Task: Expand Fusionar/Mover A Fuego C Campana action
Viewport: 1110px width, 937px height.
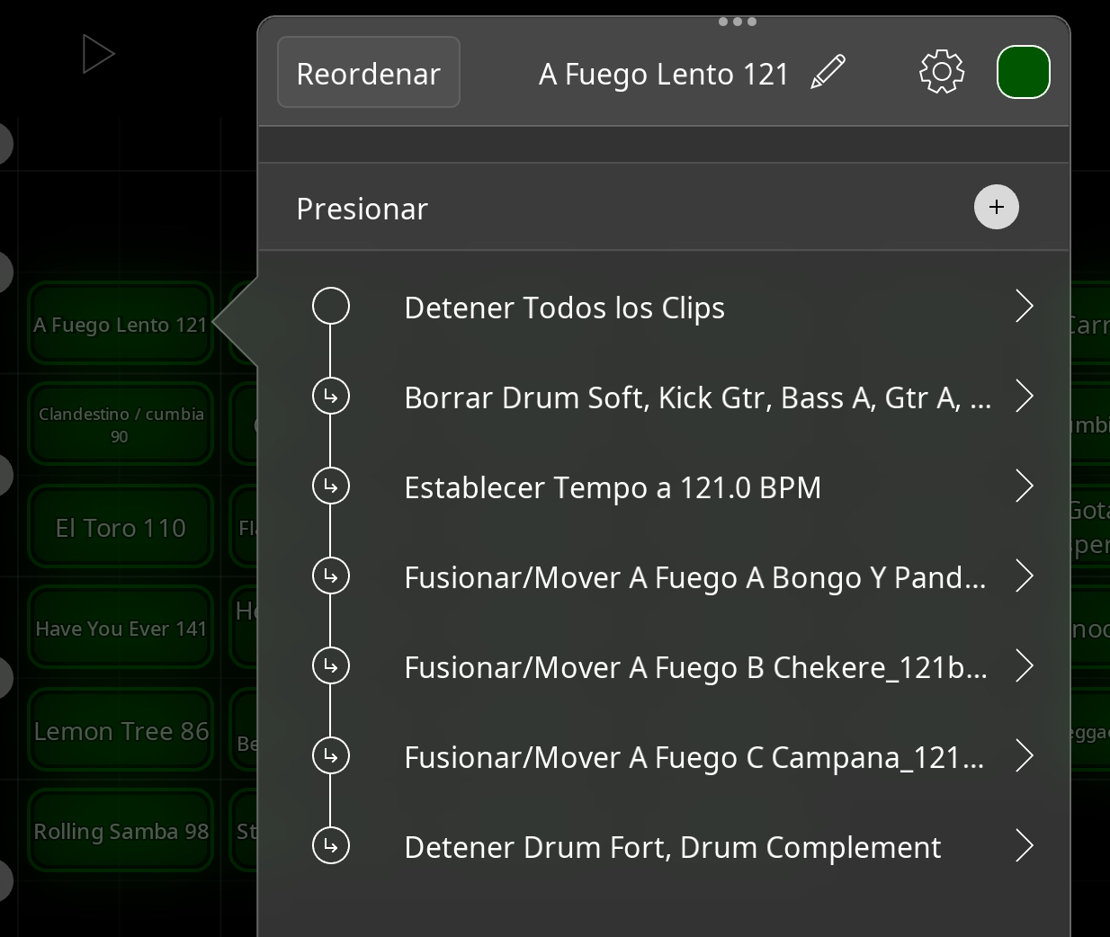Action: click(x=1025, y=756)
